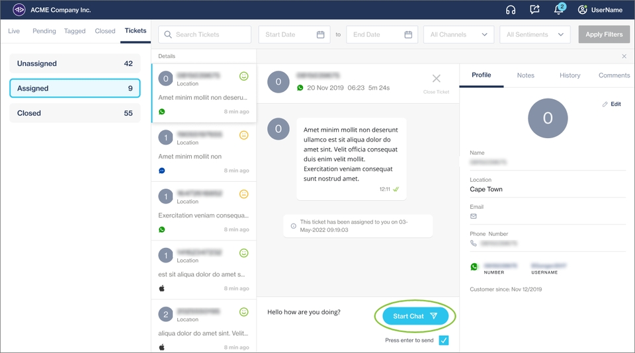Expand the All Channels dropdown
This screenshot has width=635, height=353.
coord(458,34)
